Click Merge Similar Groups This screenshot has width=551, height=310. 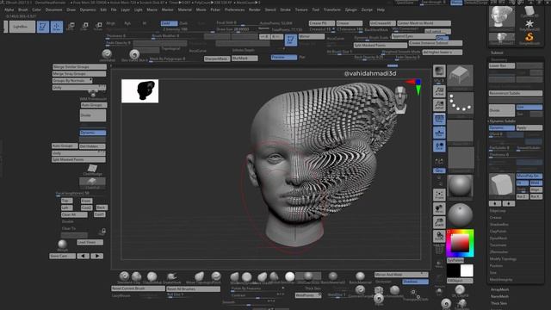pyautogui.click(x=79, y=67)
